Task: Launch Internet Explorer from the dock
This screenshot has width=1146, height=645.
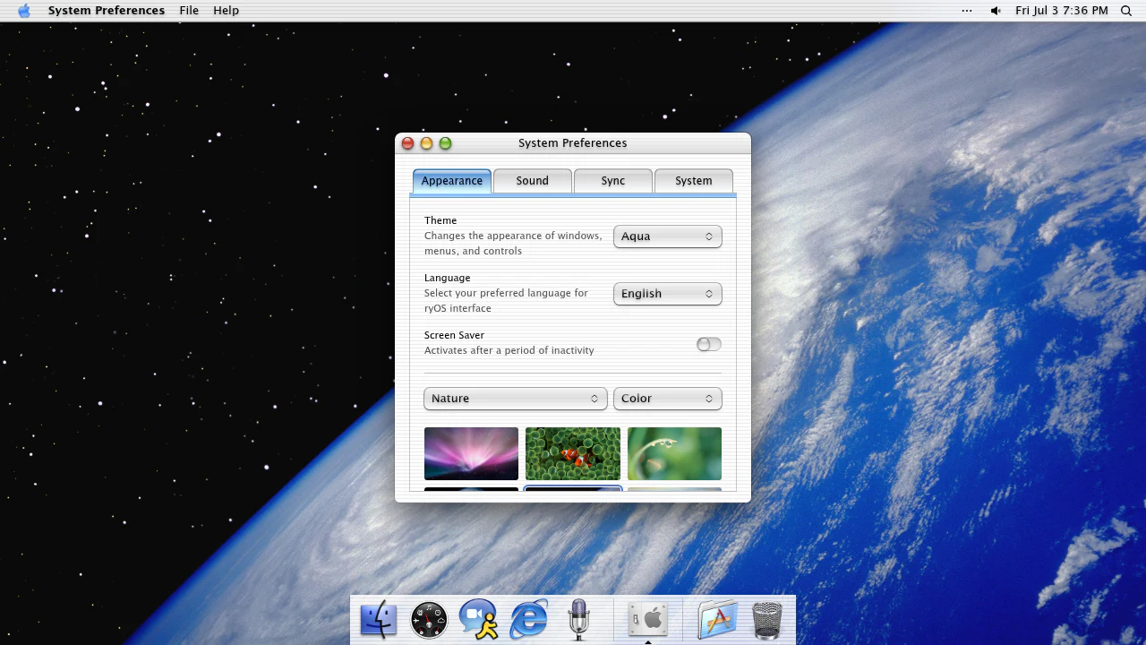Action: [x=529, y=620]
